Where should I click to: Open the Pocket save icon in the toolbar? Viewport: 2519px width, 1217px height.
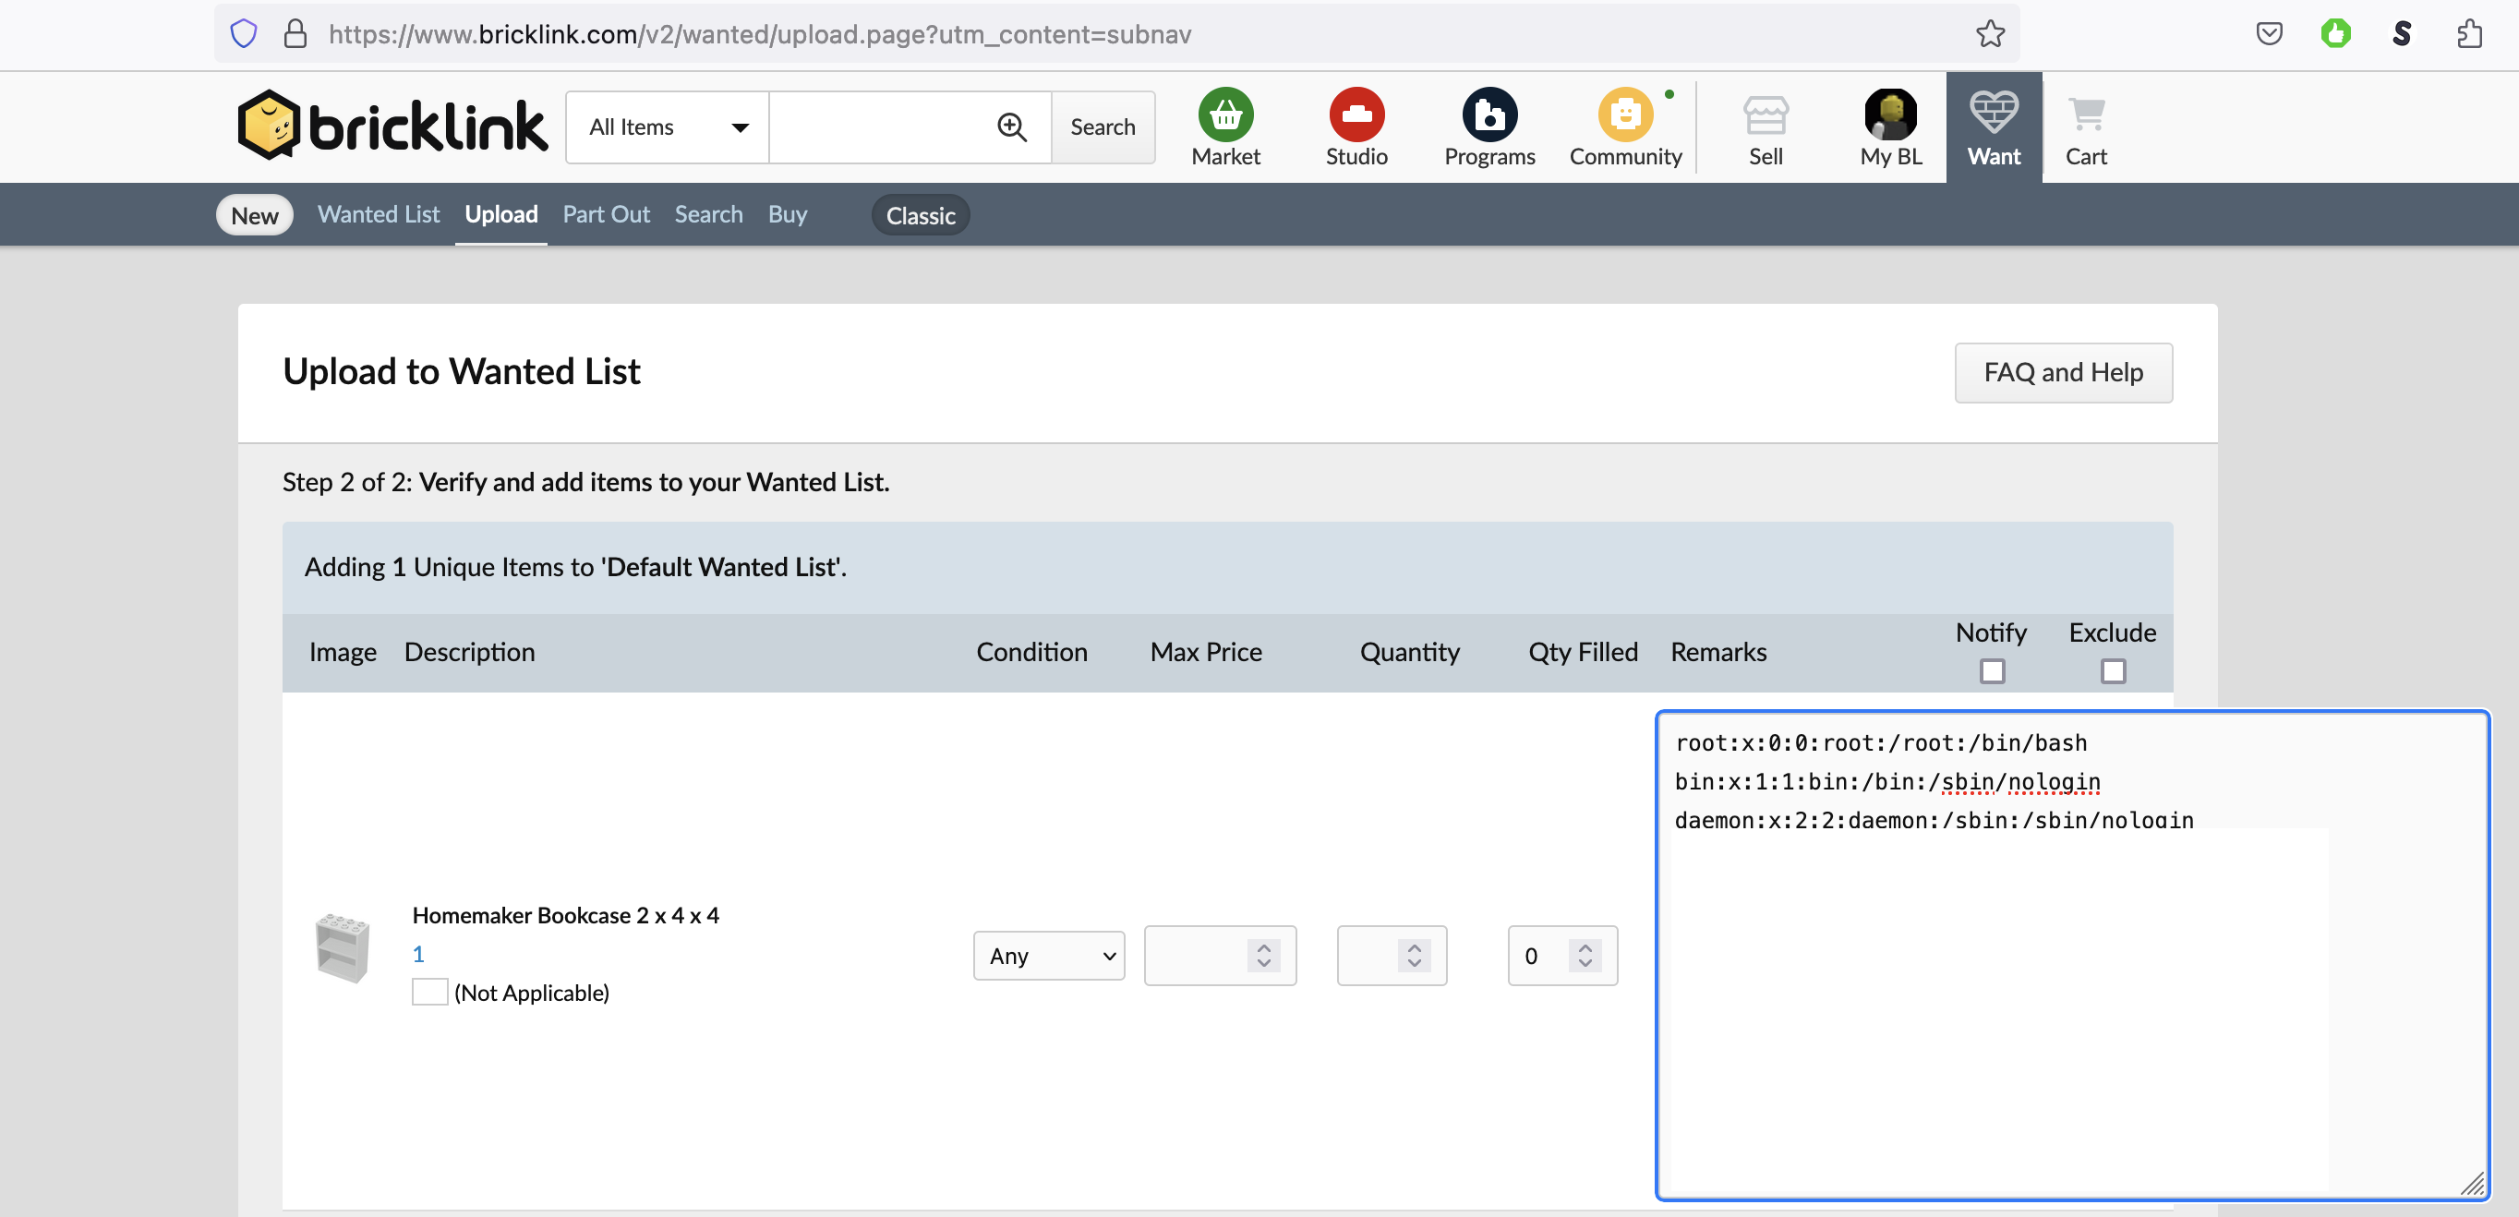click(x=2269, y=34)
